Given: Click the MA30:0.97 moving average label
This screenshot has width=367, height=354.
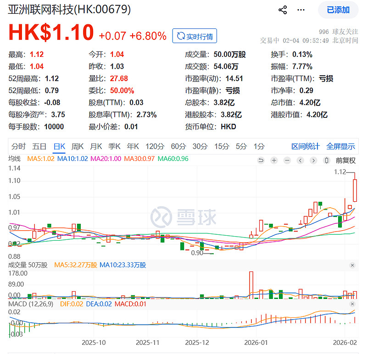Looking at the screenshot, I should pyautogui.click(x=139, y=159).
